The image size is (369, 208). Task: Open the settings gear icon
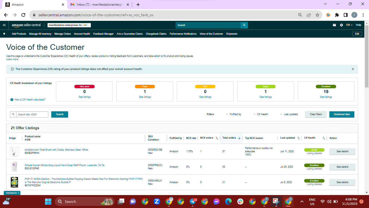point(341,25)
